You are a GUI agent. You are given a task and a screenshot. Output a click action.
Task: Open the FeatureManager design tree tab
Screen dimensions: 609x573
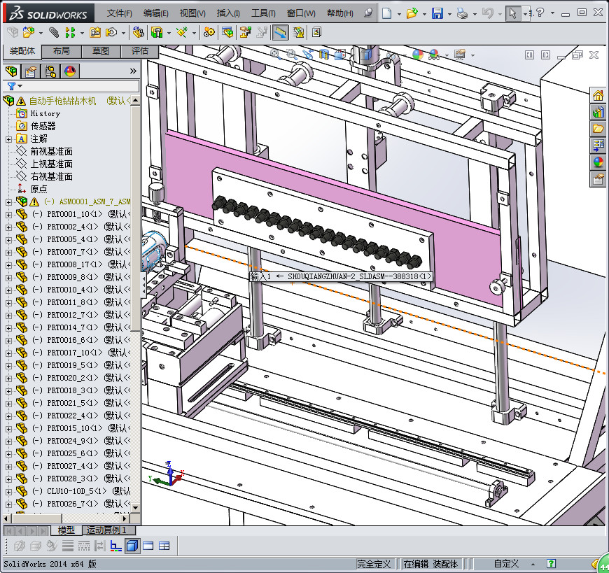coord(12,71)
